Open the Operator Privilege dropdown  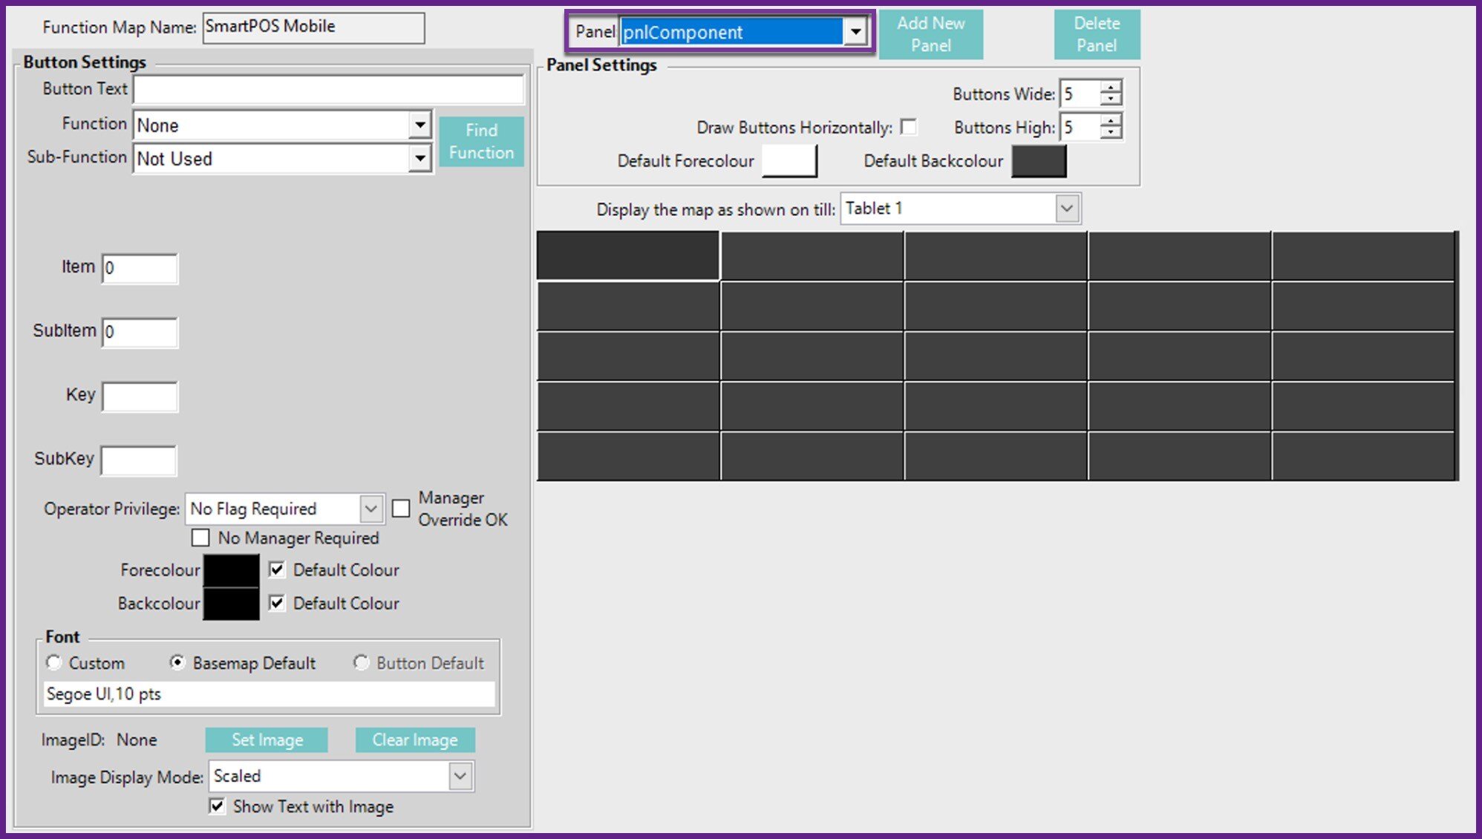click(370, 509)
